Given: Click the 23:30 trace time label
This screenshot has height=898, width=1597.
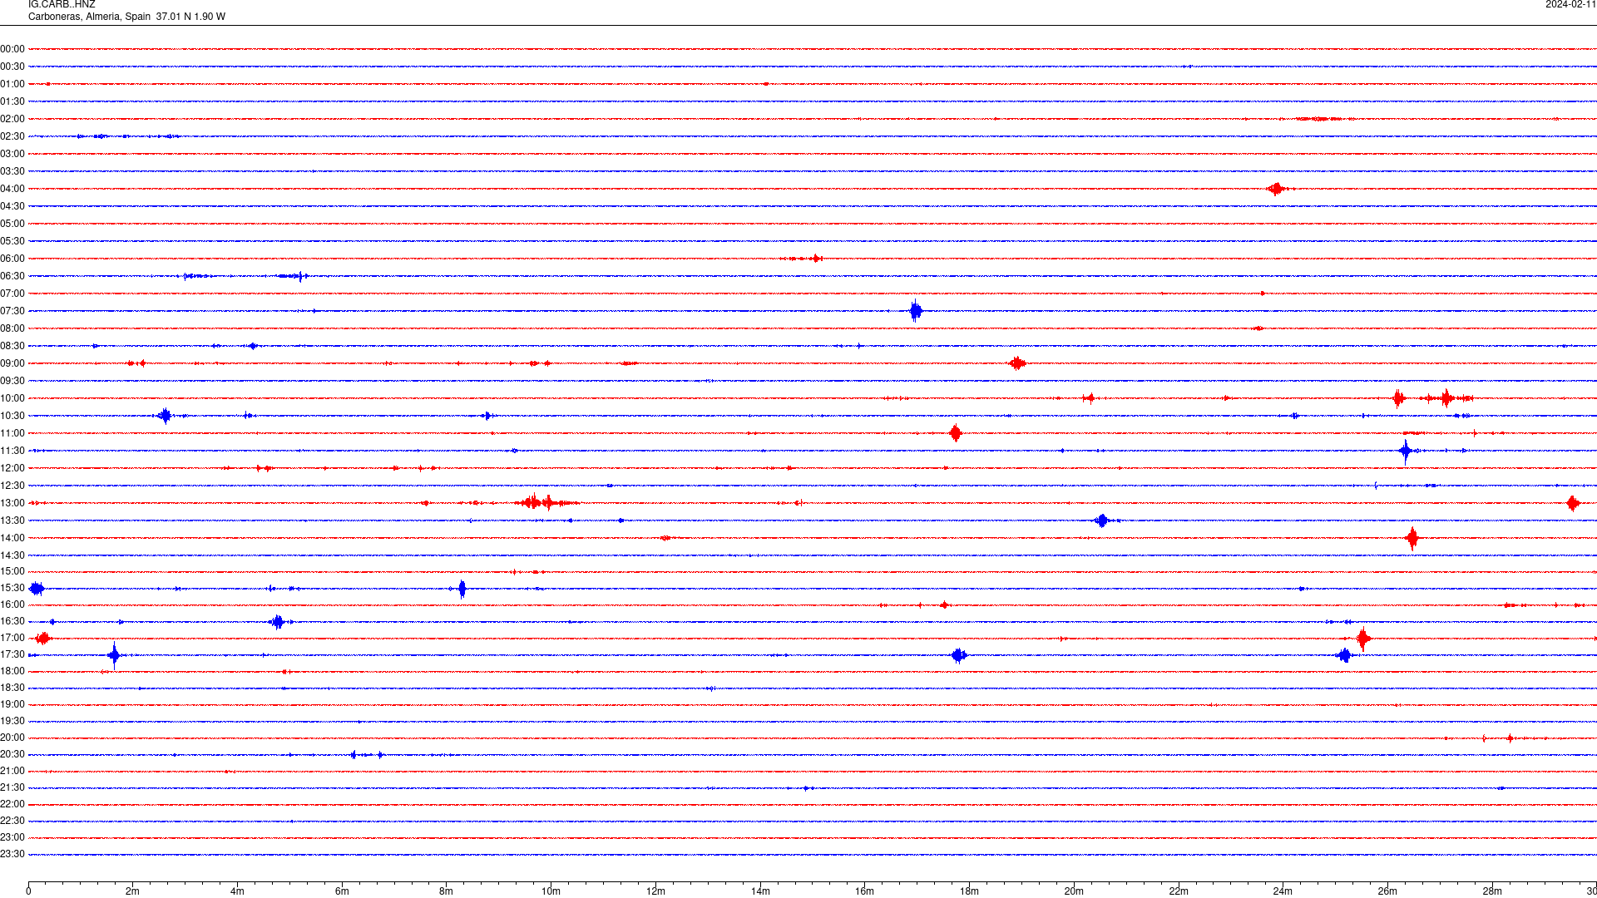Looking at the screenshot, I should pyautogui.click(x=12, y=854).
